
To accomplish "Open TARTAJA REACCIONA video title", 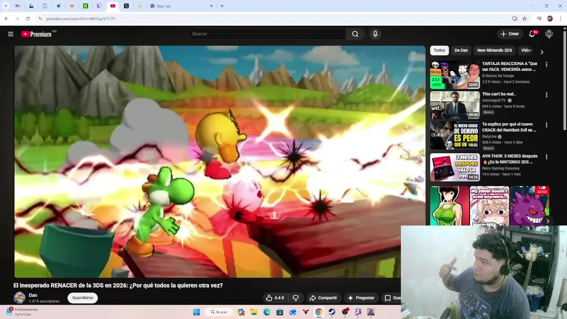I will tap(509, 66).
